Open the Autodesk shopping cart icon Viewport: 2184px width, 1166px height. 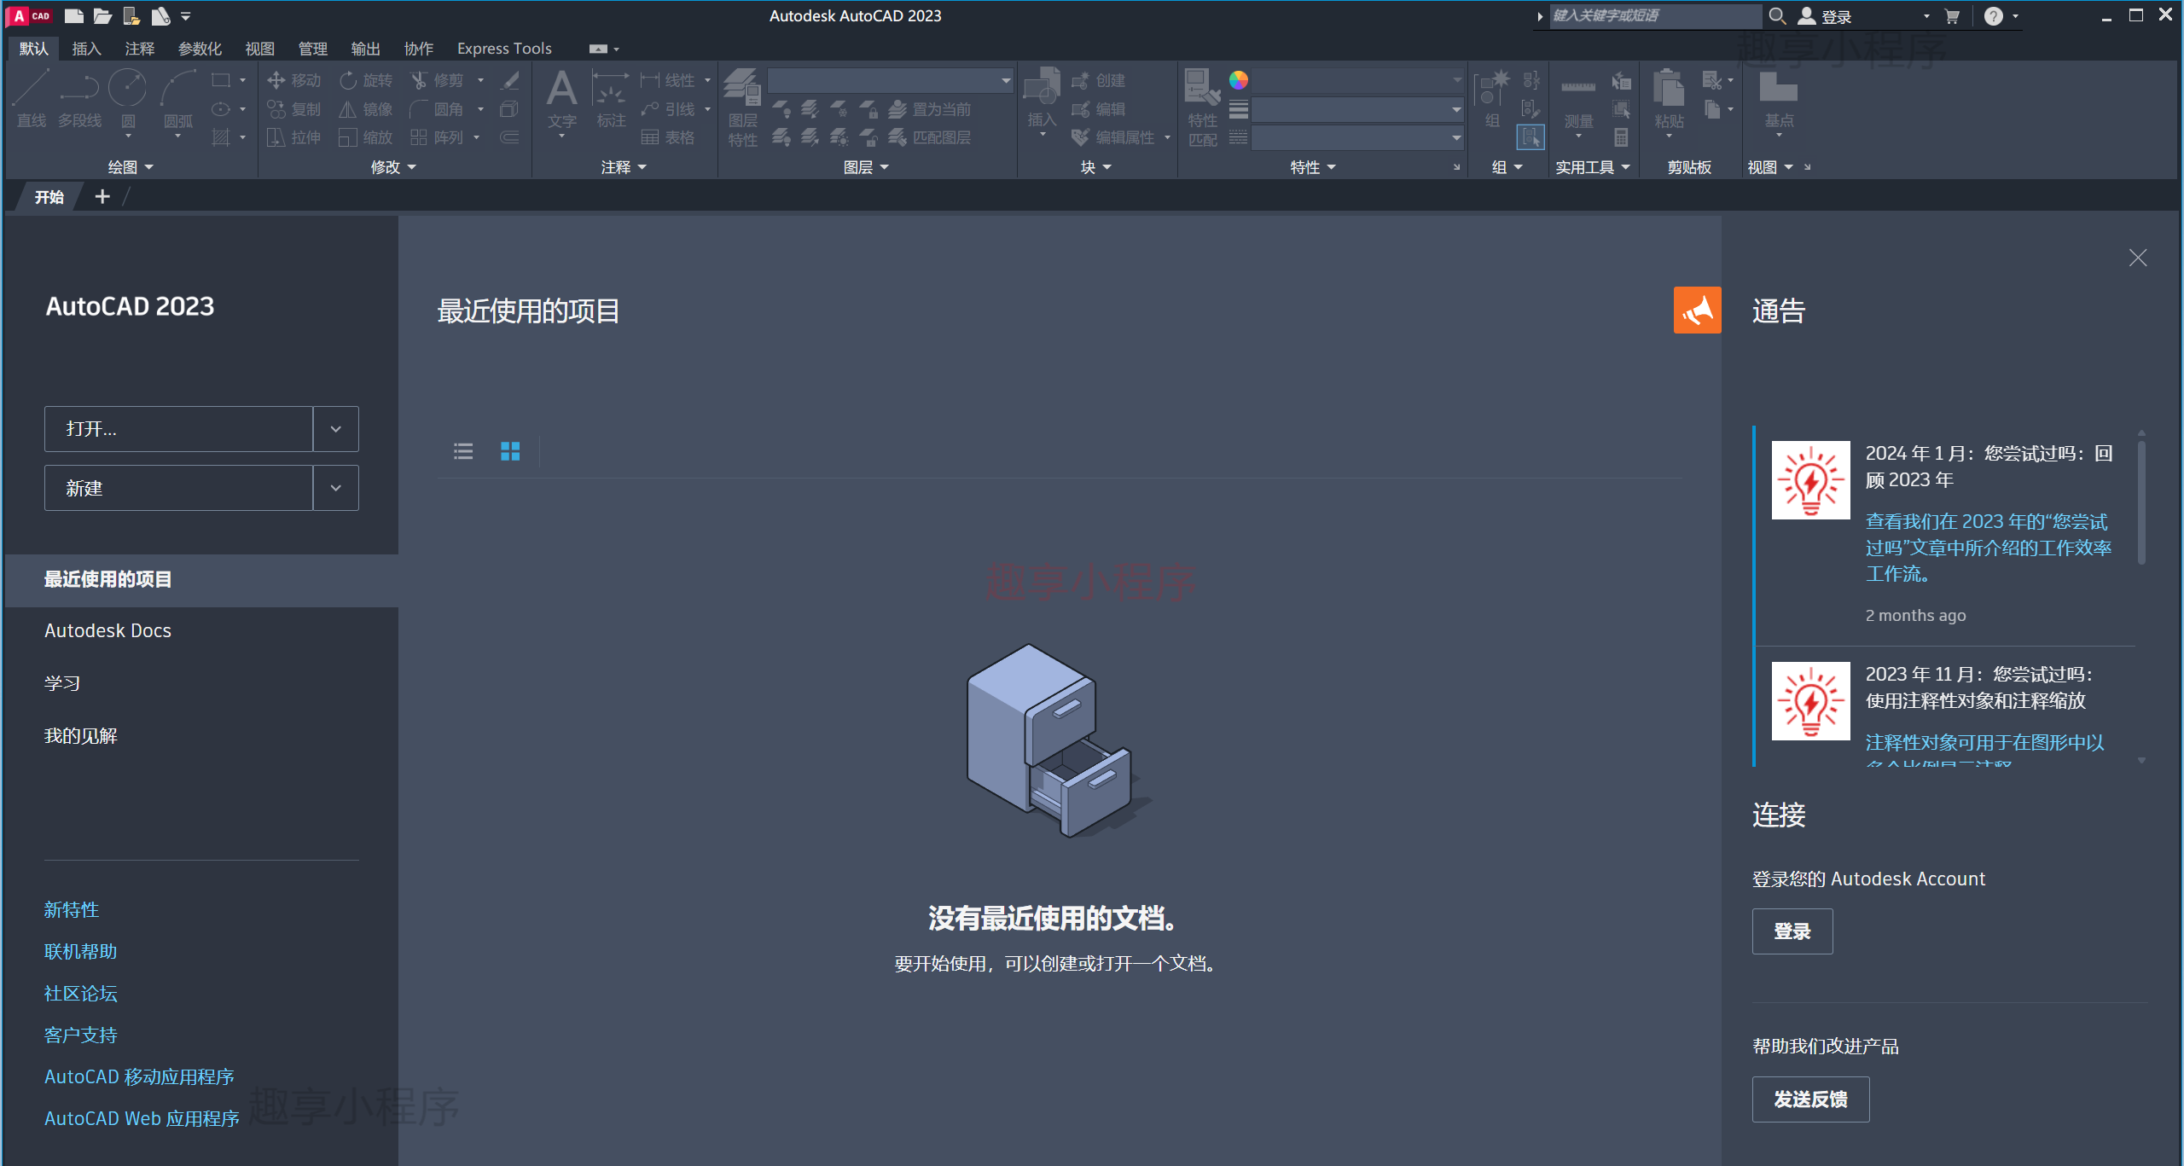[1952, 16]
